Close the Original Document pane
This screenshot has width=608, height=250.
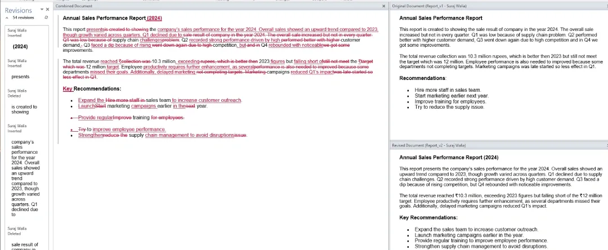(606, 6)
